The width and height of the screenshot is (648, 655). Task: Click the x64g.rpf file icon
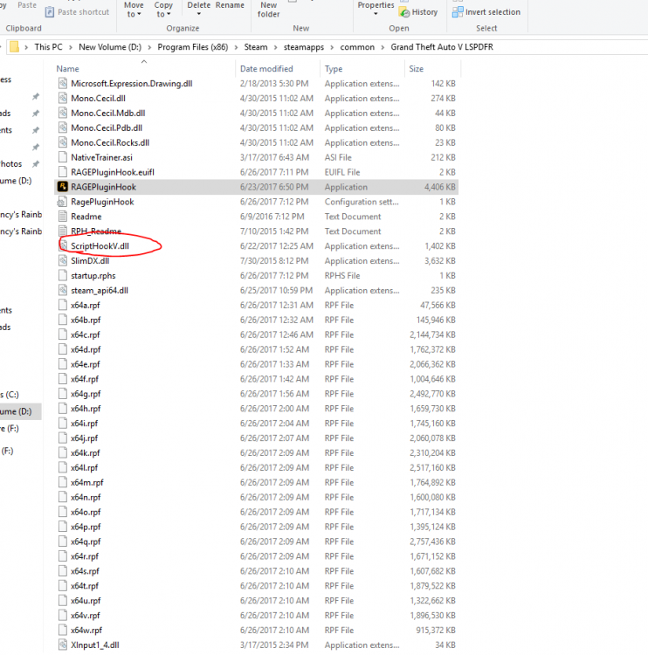coord(63,394)
